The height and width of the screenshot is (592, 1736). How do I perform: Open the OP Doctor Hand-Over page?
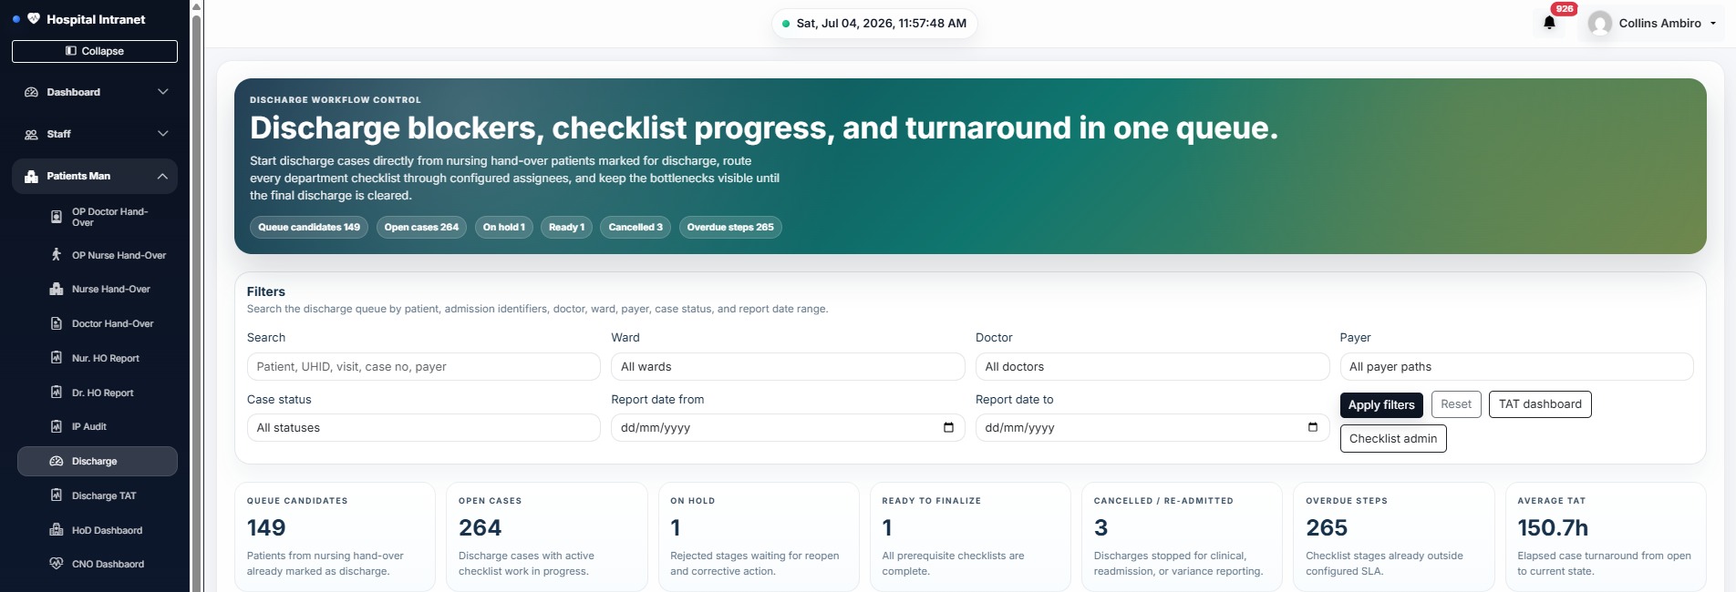98,217
